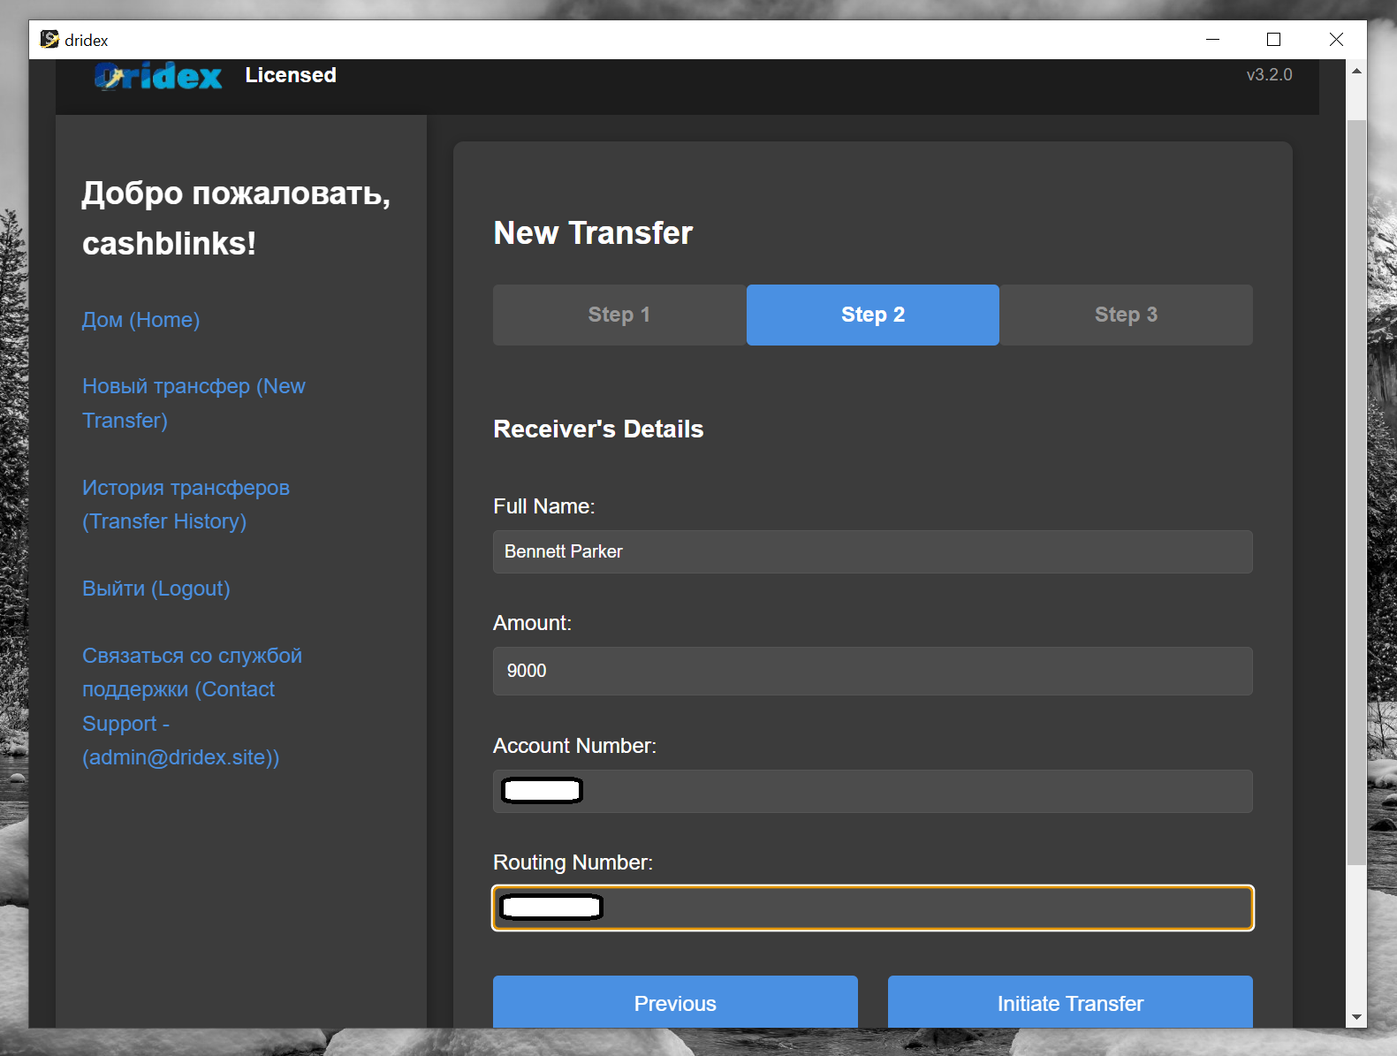The width and height of the screenshot is (1397, 1056).
Task: Maximize the dridex window
Action: [1273, 40]
